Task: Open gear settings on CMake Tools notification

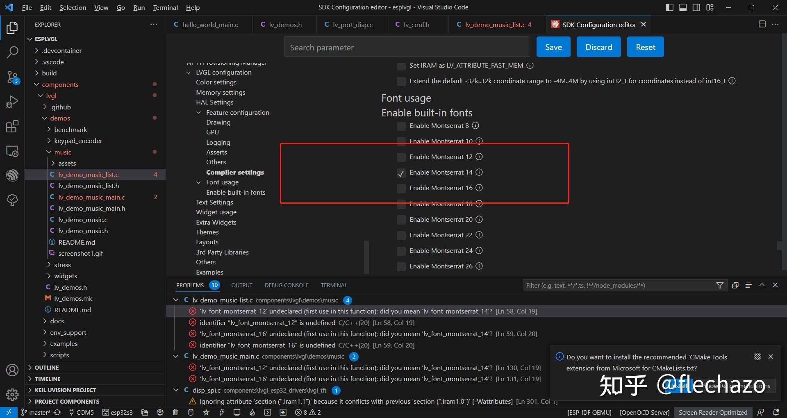Action: coord(757,357)
